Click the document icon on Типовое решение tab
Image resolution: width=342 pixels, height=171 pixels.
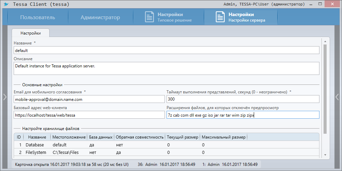click(150, 17)
